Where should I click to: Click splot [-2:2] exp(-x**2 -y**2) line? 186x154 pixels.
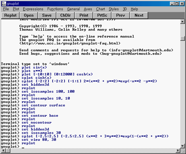[x=89, y=81]
